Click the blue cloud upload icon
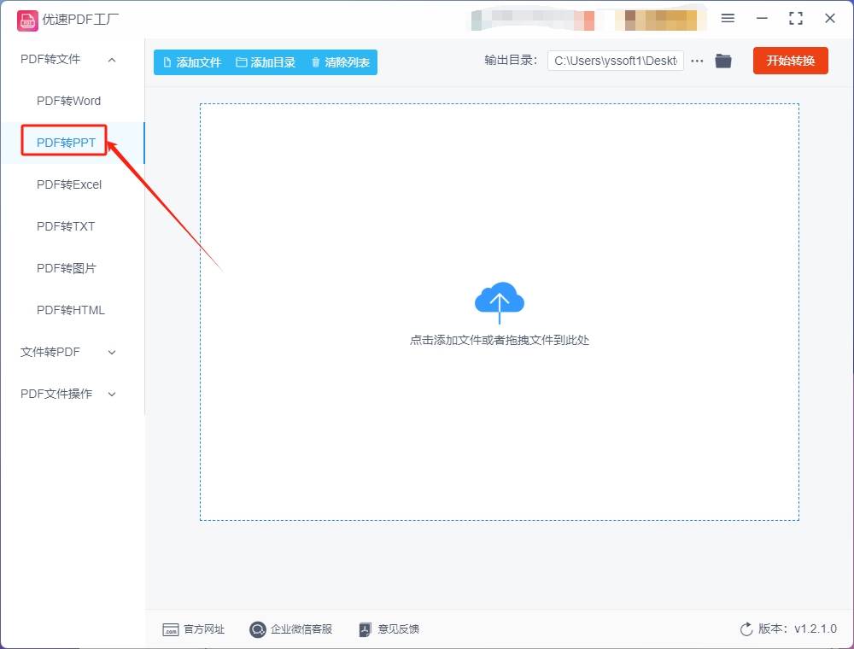The height and width of the screenshot is (649, 854). tap(499, 301)
